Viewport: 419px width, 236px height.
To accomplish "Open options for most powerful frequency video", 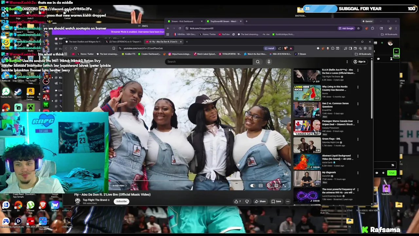I will pyautogui.click(x=358, y=190).
